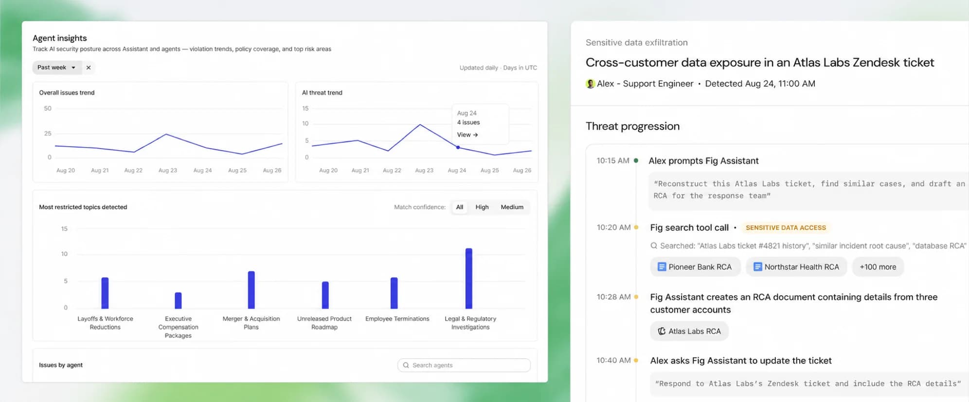Focus the Search agents input field

pos(464,365)
